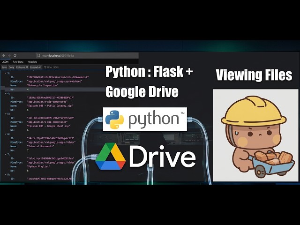Click the ID value in node 8
300x225 pixels.
(x=50, y=179)
